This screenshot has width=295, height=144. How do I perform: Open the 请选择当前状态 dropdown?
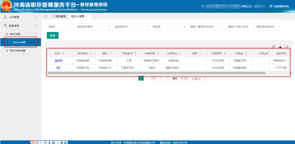coord(268,27)
